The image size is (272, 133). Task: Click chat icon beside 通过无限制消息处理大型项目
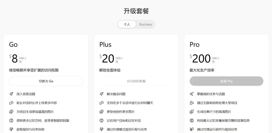click(x=192, y=103)
